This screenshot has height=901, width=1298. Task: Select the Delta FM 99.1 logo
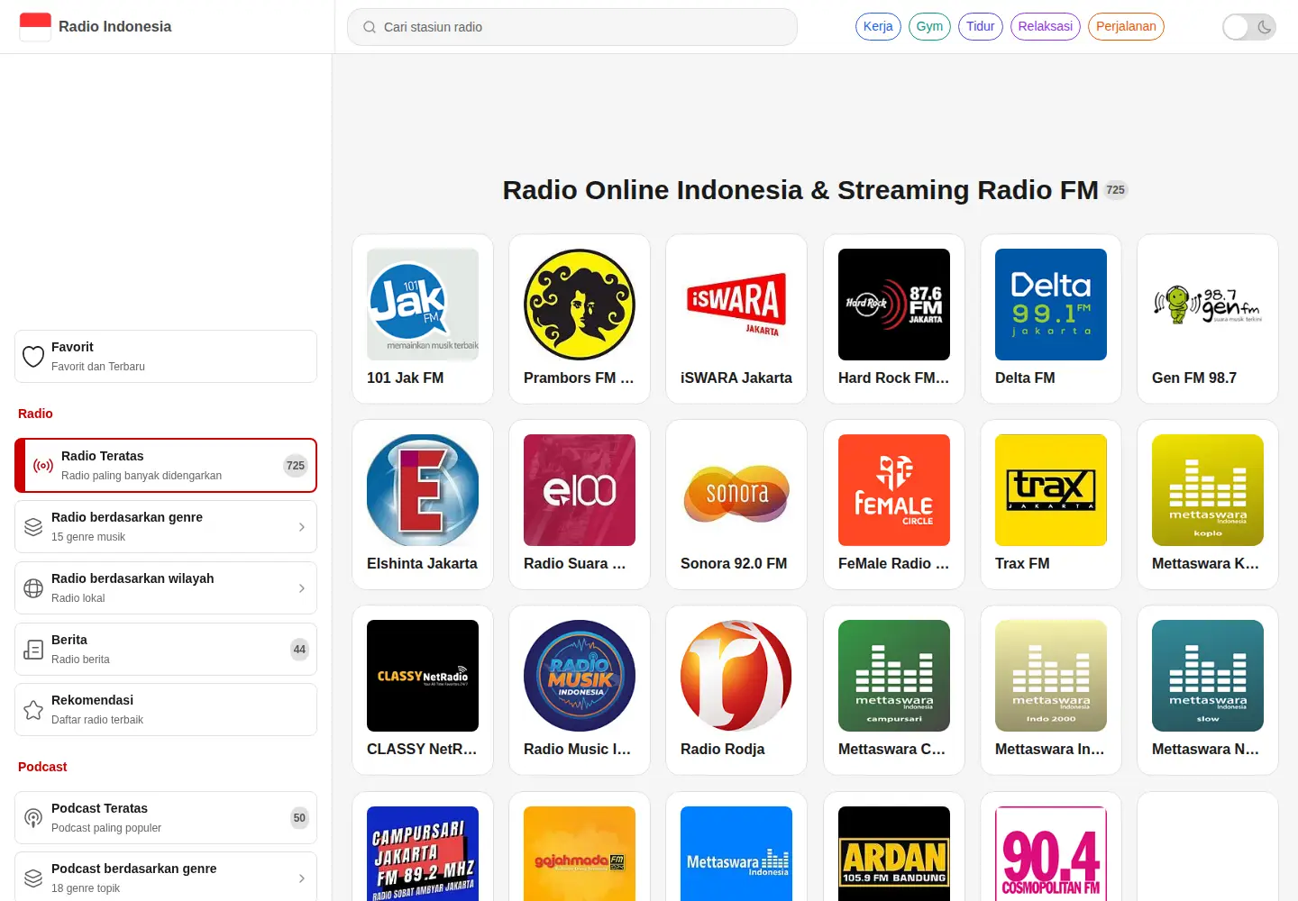[1051, 305]
